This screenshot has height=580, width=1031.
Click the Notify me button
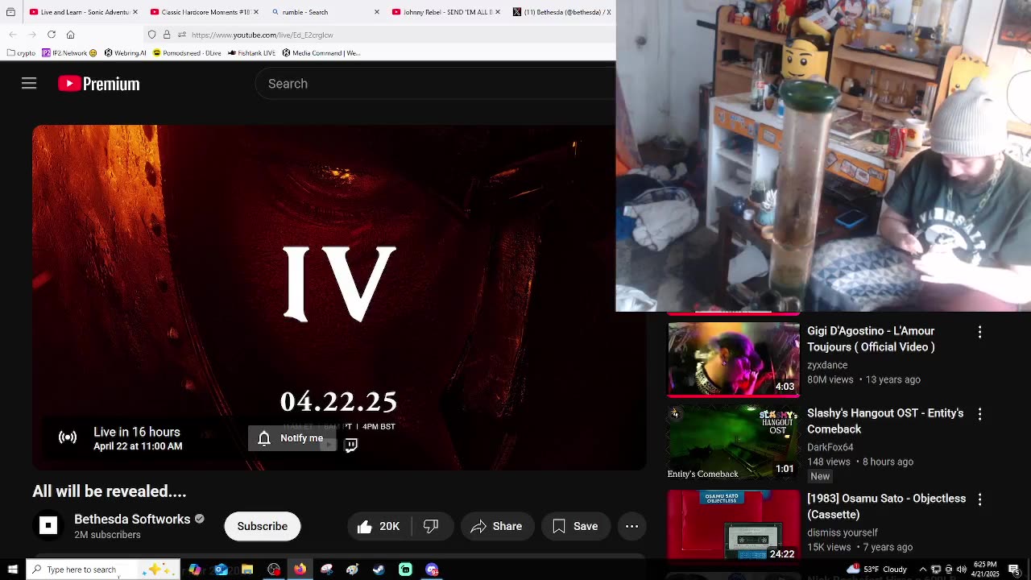292,438
